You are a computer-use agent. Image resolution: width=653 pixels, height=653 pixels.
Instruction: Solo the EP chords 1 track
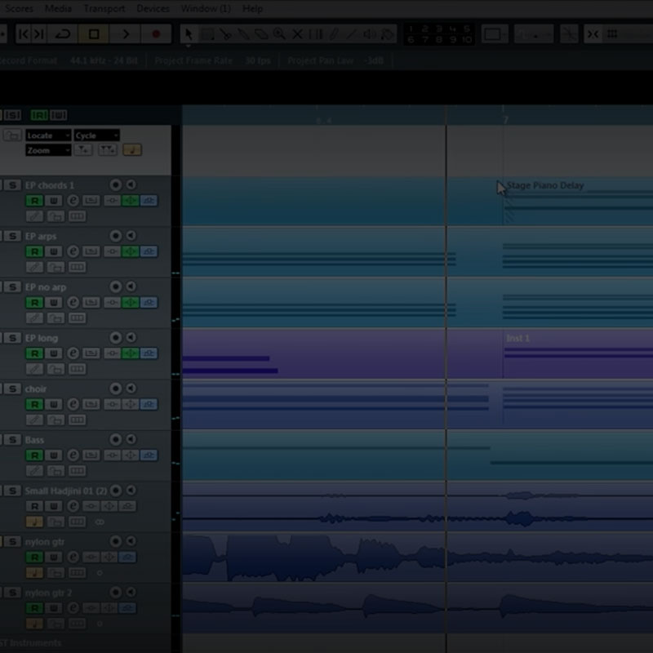[x=12, y=185]
